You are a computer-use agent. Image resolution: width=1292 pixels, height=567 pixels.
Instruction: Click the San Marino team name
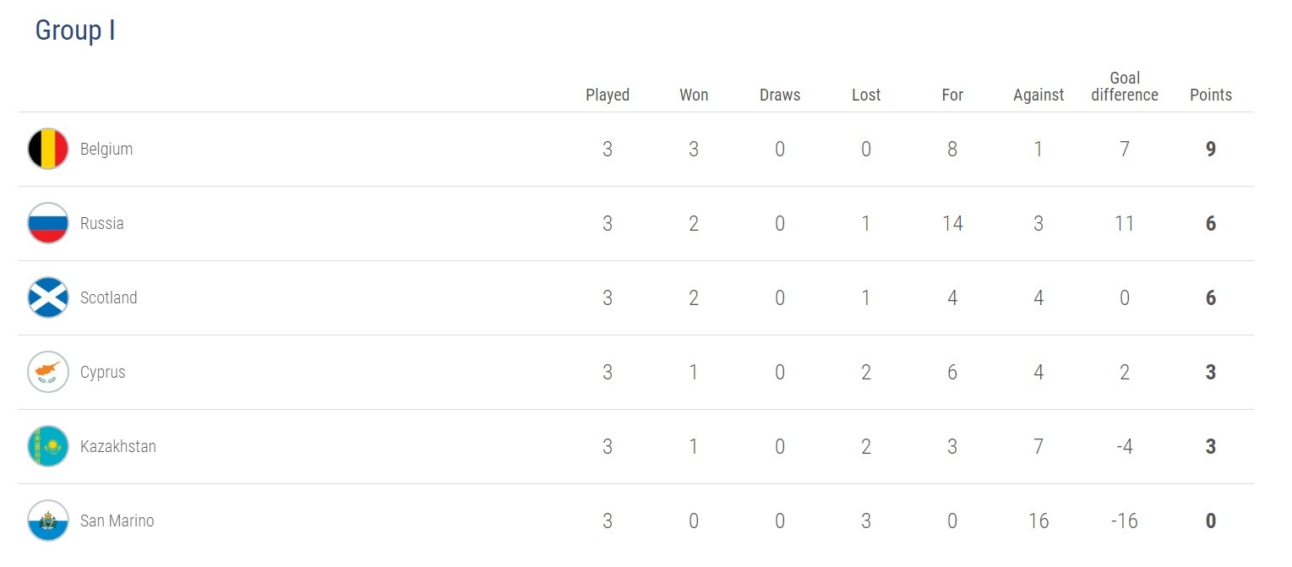117,521
